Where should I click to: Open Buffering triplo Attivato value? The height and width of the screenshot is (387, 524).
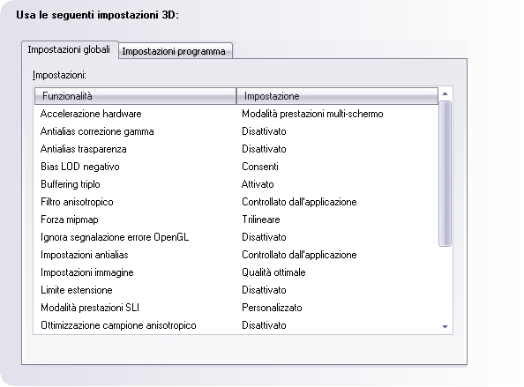(x=258, y=184)
